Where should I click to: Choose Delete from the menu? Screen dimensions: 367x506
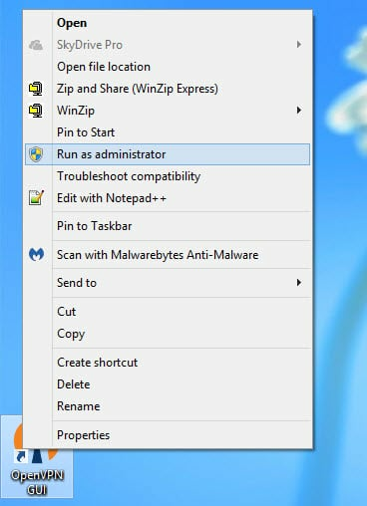coord(168,384)
